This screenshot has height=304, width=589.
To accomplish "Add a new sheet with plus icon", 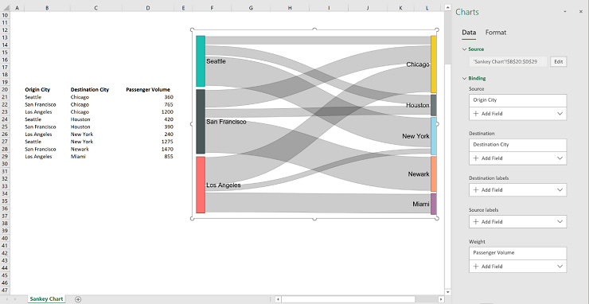I will pyautogui.click(x=78, y=299).
